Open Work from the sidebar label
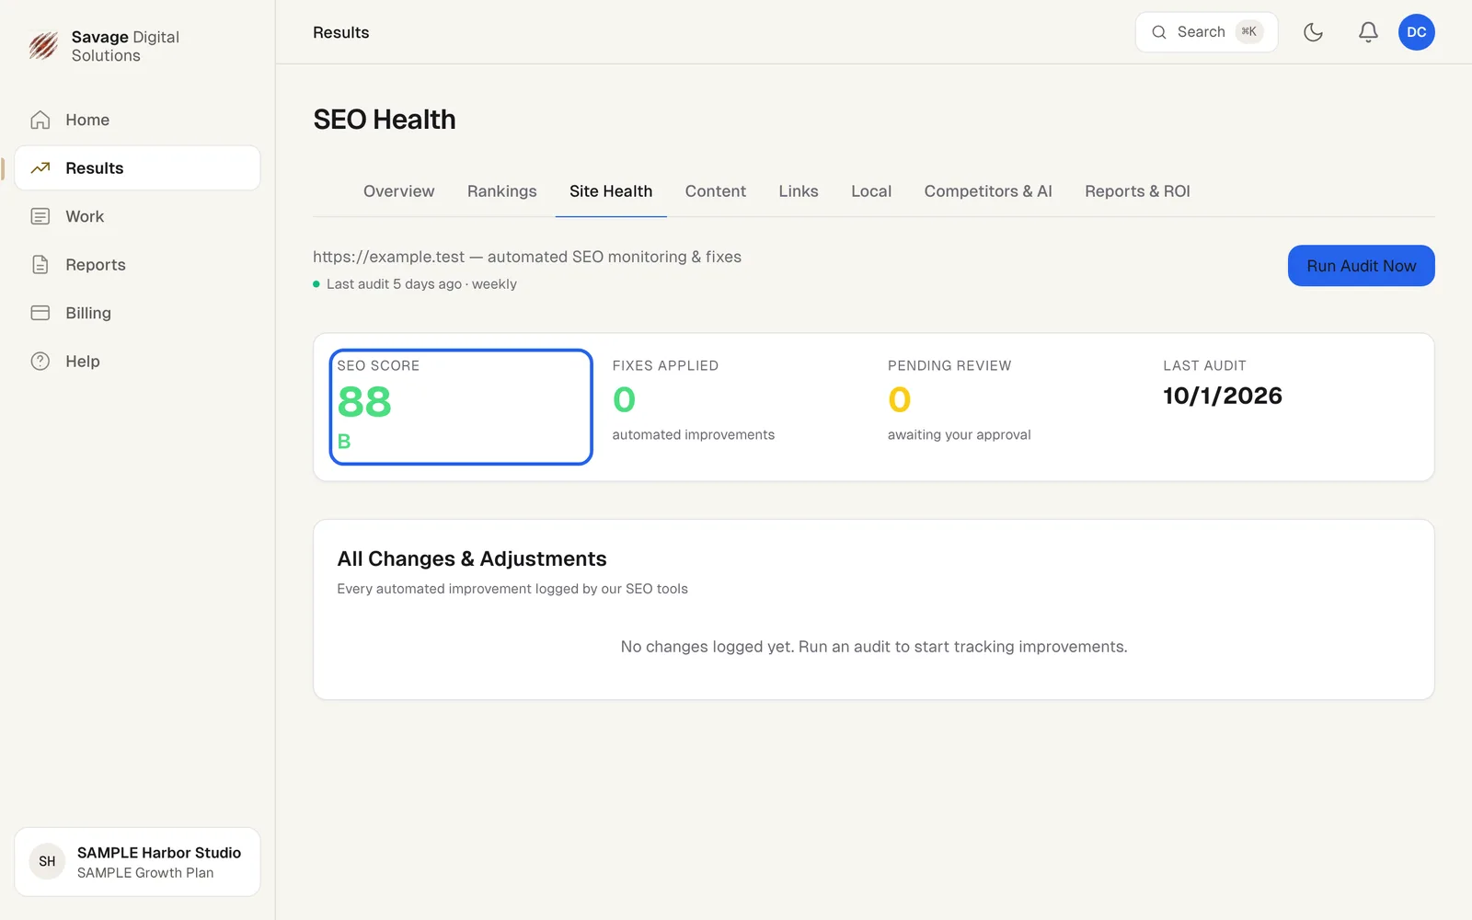Screen dimensions: 1472x920 pos(85,216)
